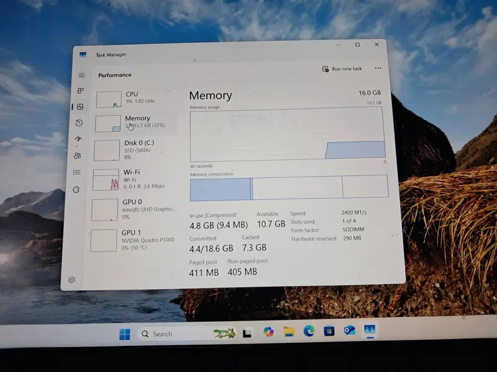
Task: Select Disk 0 (C:) performance item
Action: (x=132, y=149)
